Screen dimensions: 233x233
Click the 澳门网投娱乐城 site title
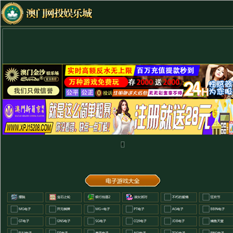click(x=60, y=14)
